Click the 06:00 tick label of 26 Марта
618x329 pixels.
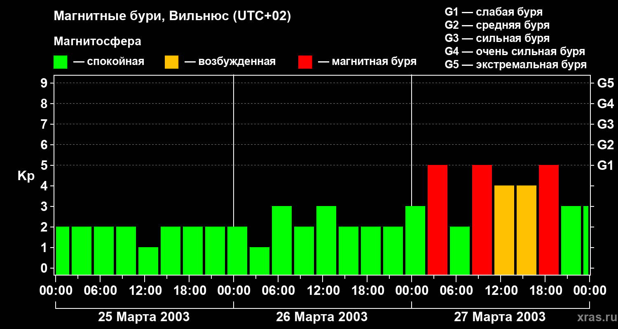[x=278, y=291]
